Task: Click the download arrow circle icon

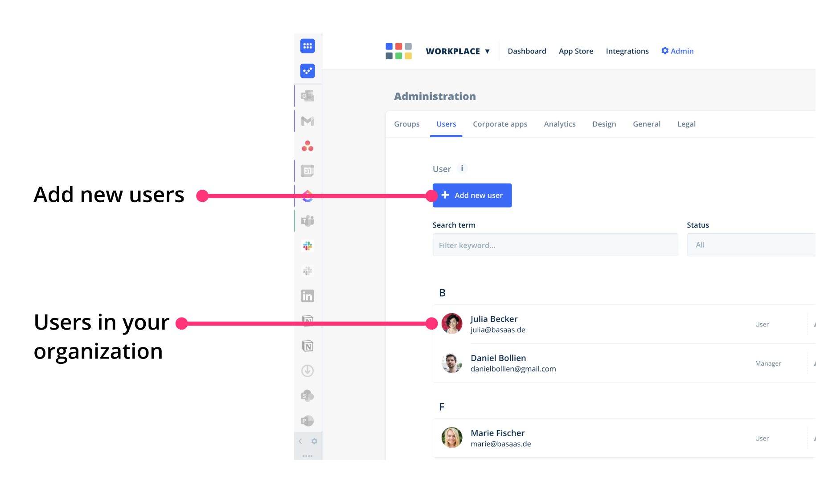Action: (308, 371)
